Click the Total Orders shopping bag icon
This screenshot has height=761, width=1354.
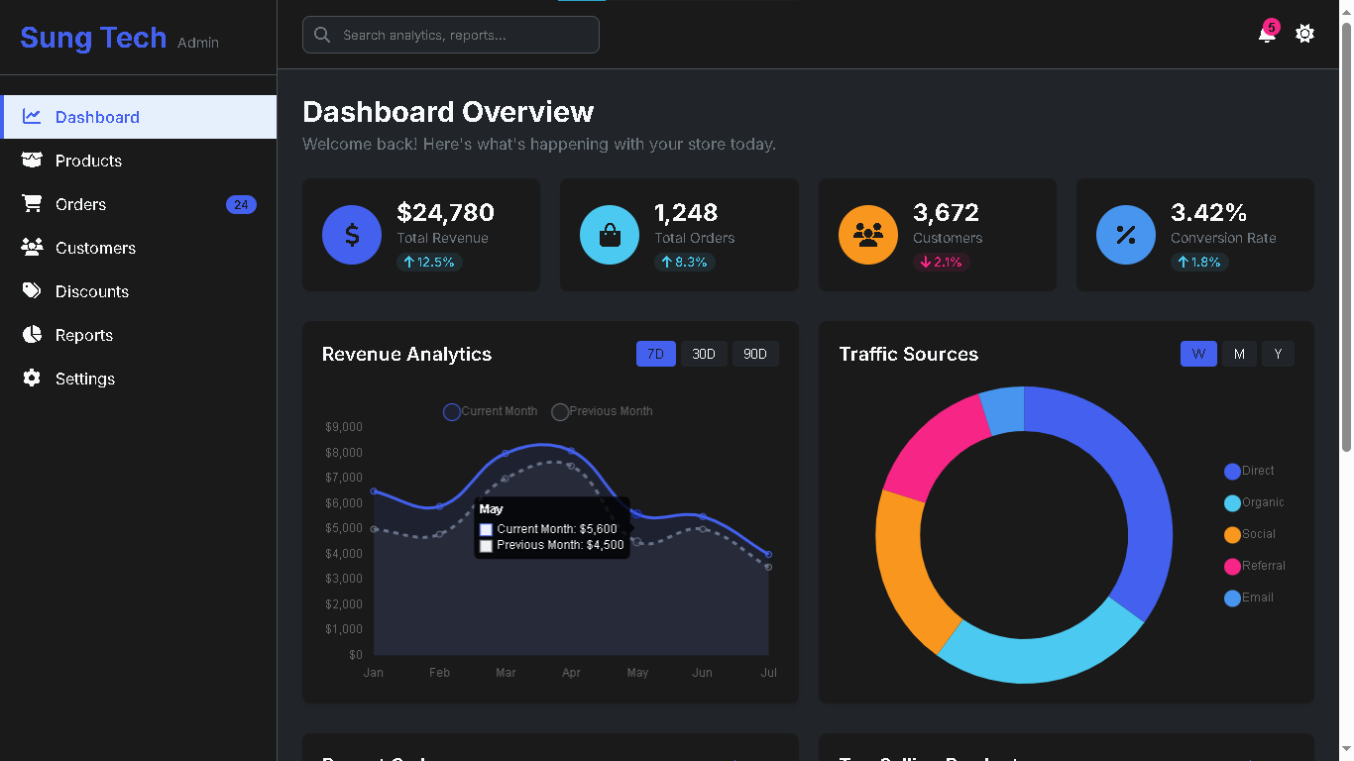[610, 235]
